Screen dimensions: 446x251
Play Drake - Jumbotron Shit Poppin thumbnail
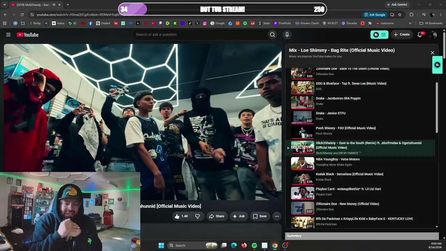pos(302,102)
